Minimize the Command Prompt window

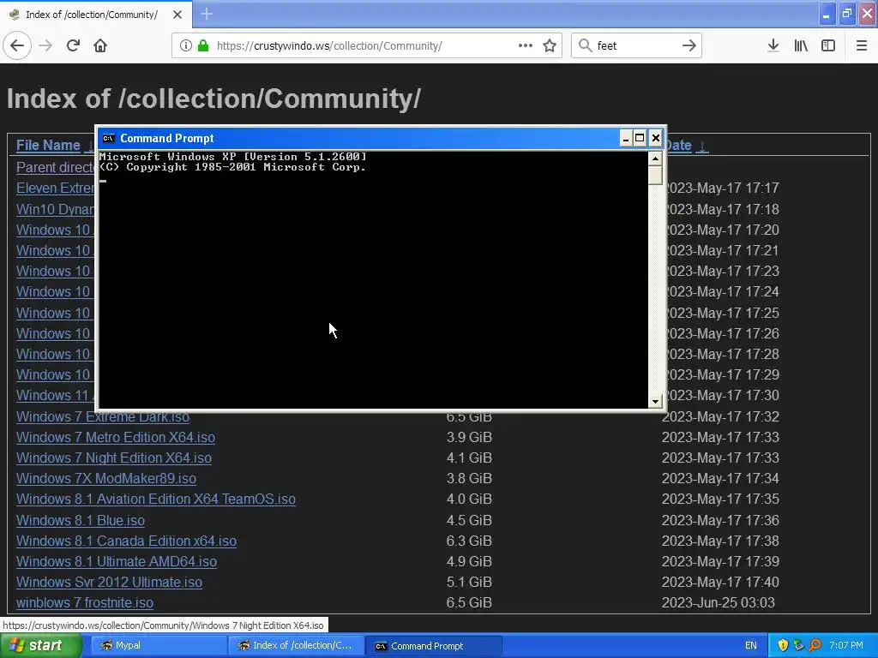[626, 138]
